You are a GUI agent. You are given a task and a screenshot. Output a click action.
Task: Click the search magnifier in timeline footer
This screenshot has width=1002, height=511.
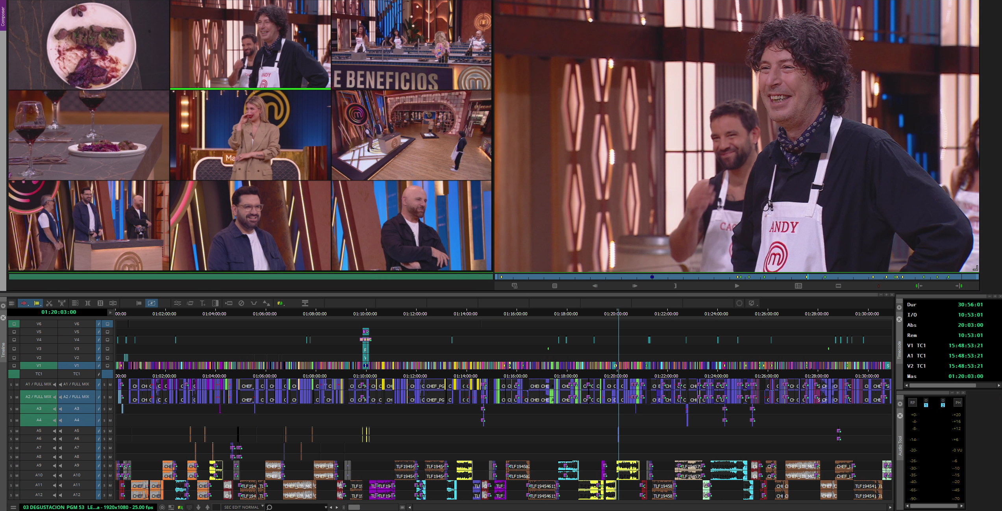269,507
